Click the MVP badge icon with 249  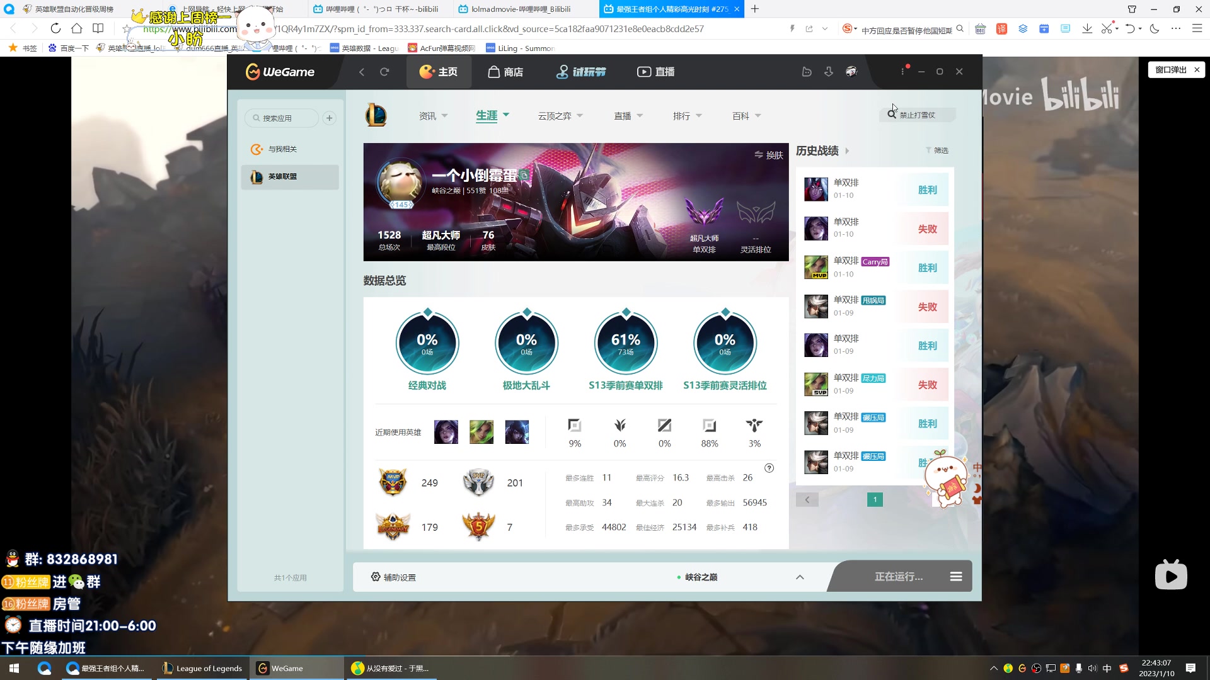coord(393,482)
